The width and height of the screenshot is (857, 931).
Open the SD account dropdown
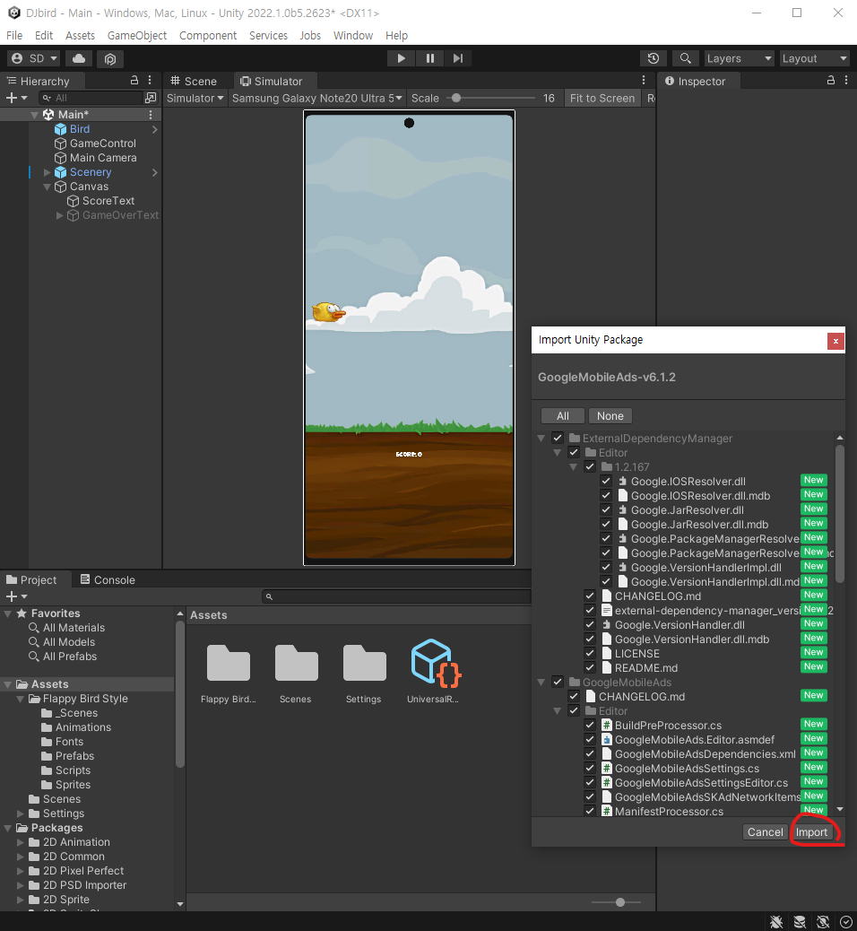[x=34, y=58]
